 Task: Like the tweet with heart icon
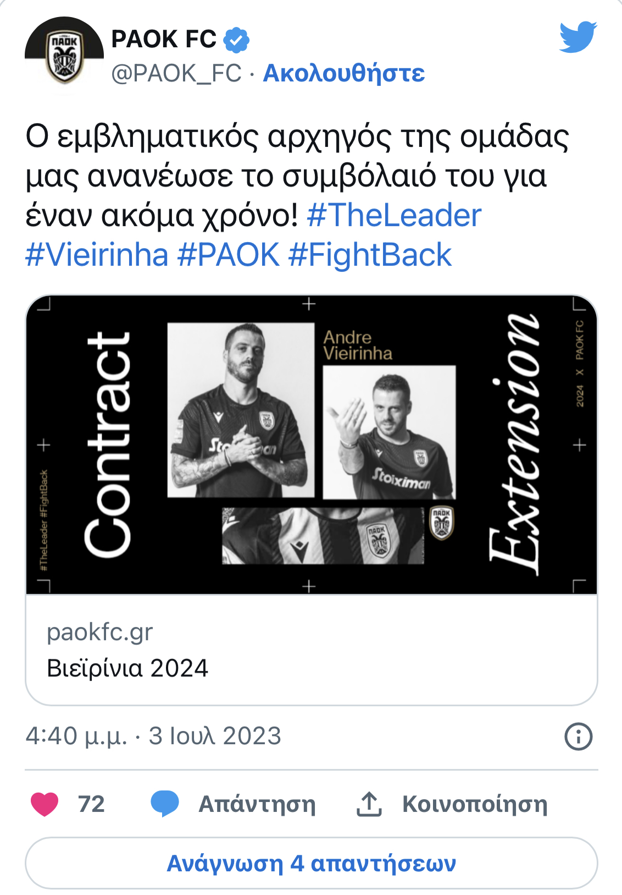pos(45,804)
